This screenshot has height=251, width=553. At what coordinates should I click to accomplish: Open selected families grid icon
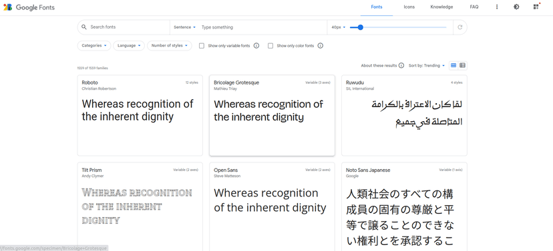[x=536, y=7]
